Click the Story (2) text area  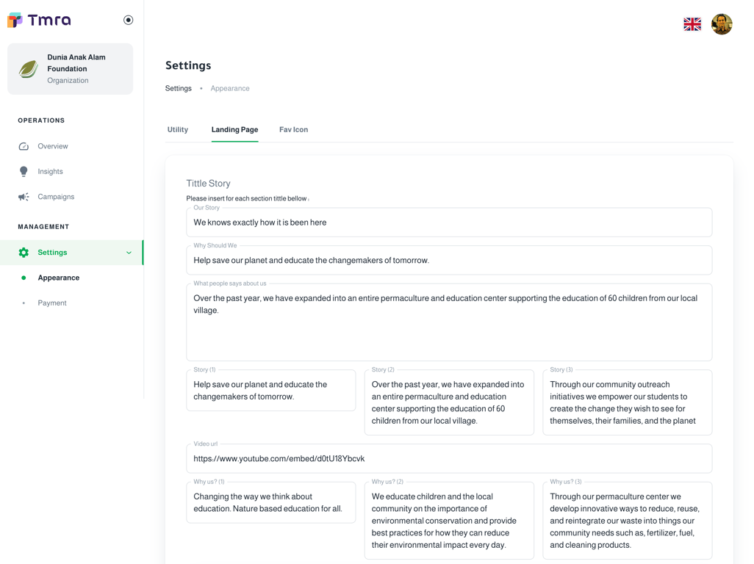point(448,402)
